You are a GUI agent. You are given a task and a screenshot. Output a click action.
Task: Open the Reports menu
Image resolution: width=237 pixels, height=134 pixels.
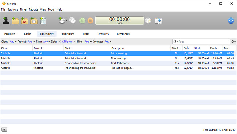(34, 9)
